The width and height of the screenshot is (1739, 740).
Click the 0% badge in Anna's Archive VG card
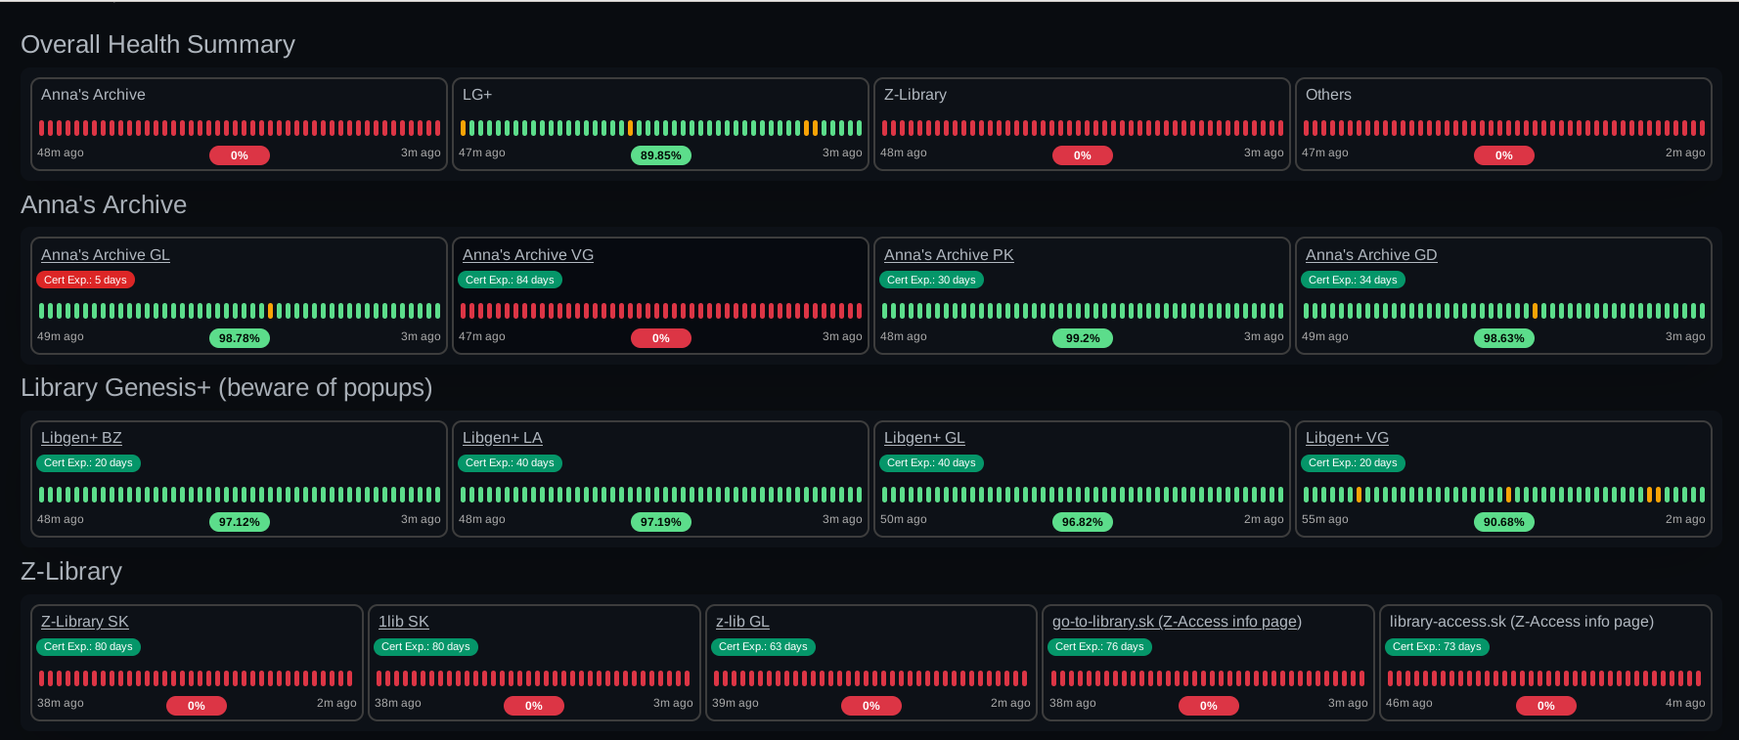click(x=661, y=338)
